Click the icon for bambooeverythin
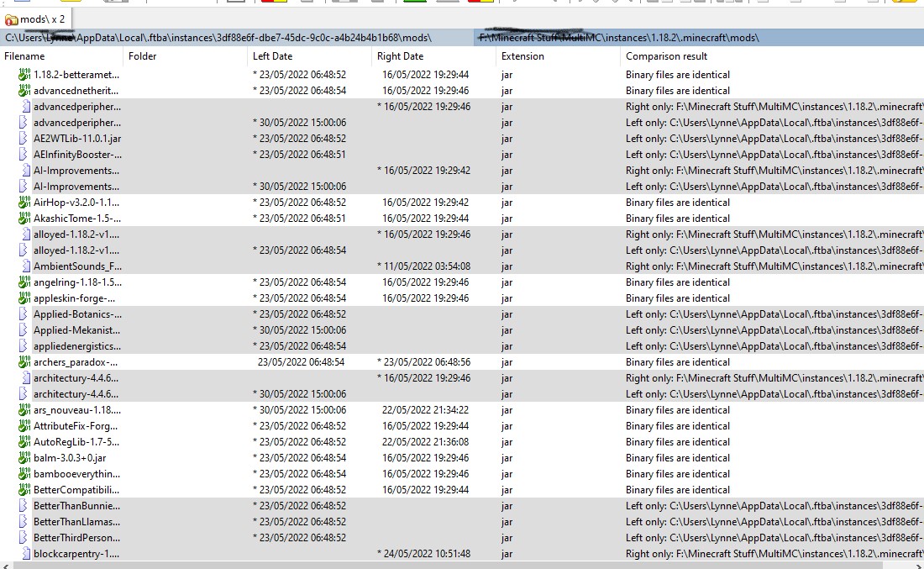The height and width of the screenshot is (569, 924). click(x=24, y=473)
